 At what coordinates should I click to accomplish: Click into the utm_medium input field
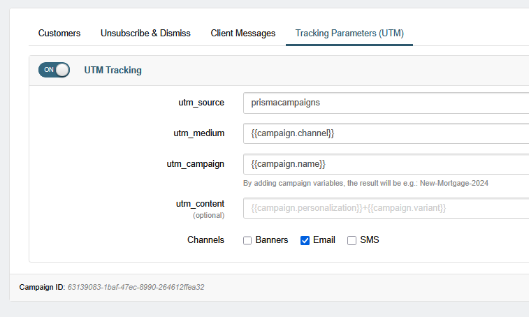[386, 133]
